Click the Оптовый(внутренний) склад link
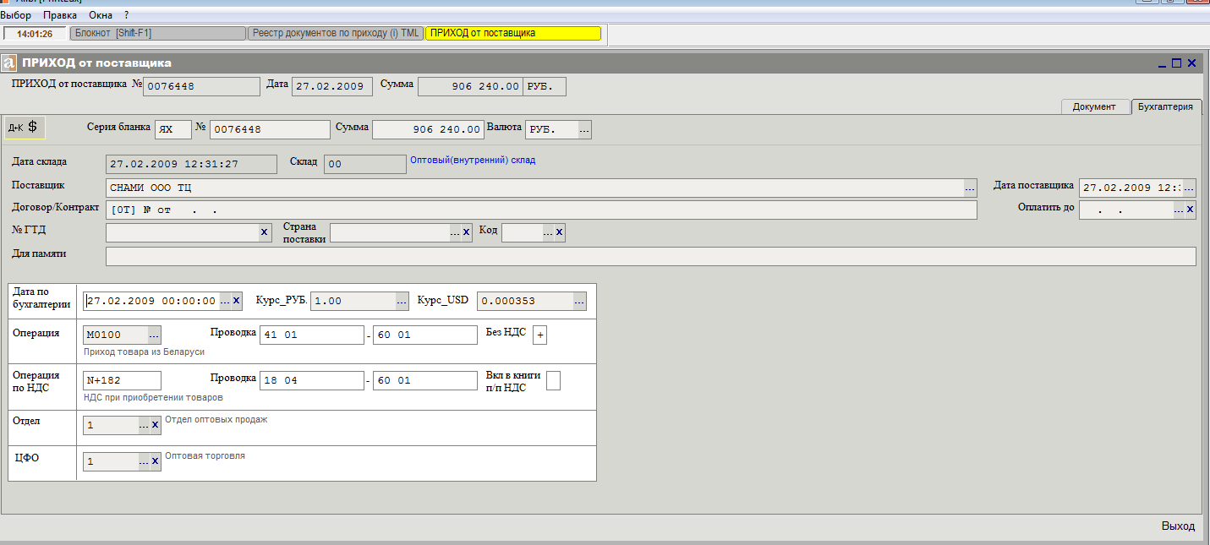The height and width of the screenshot is (545, 1210). pyautogui.click(x=473, y=160)
